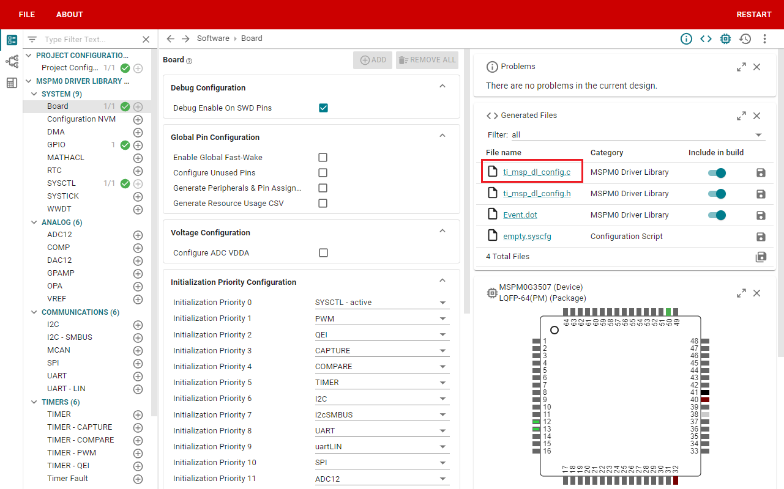Collapse the Debug Configuration section
The height and width of the screenshot is (489, 784).
tap(442, 87)
